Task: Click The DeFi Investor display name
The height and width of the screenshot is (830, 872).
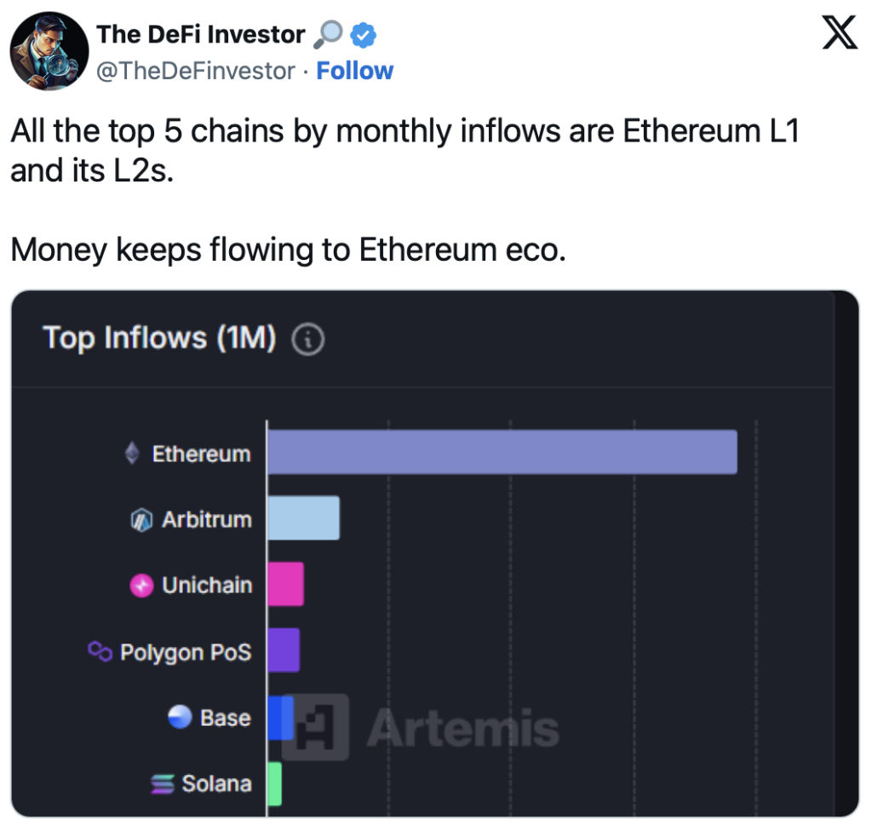Action: 201,35
